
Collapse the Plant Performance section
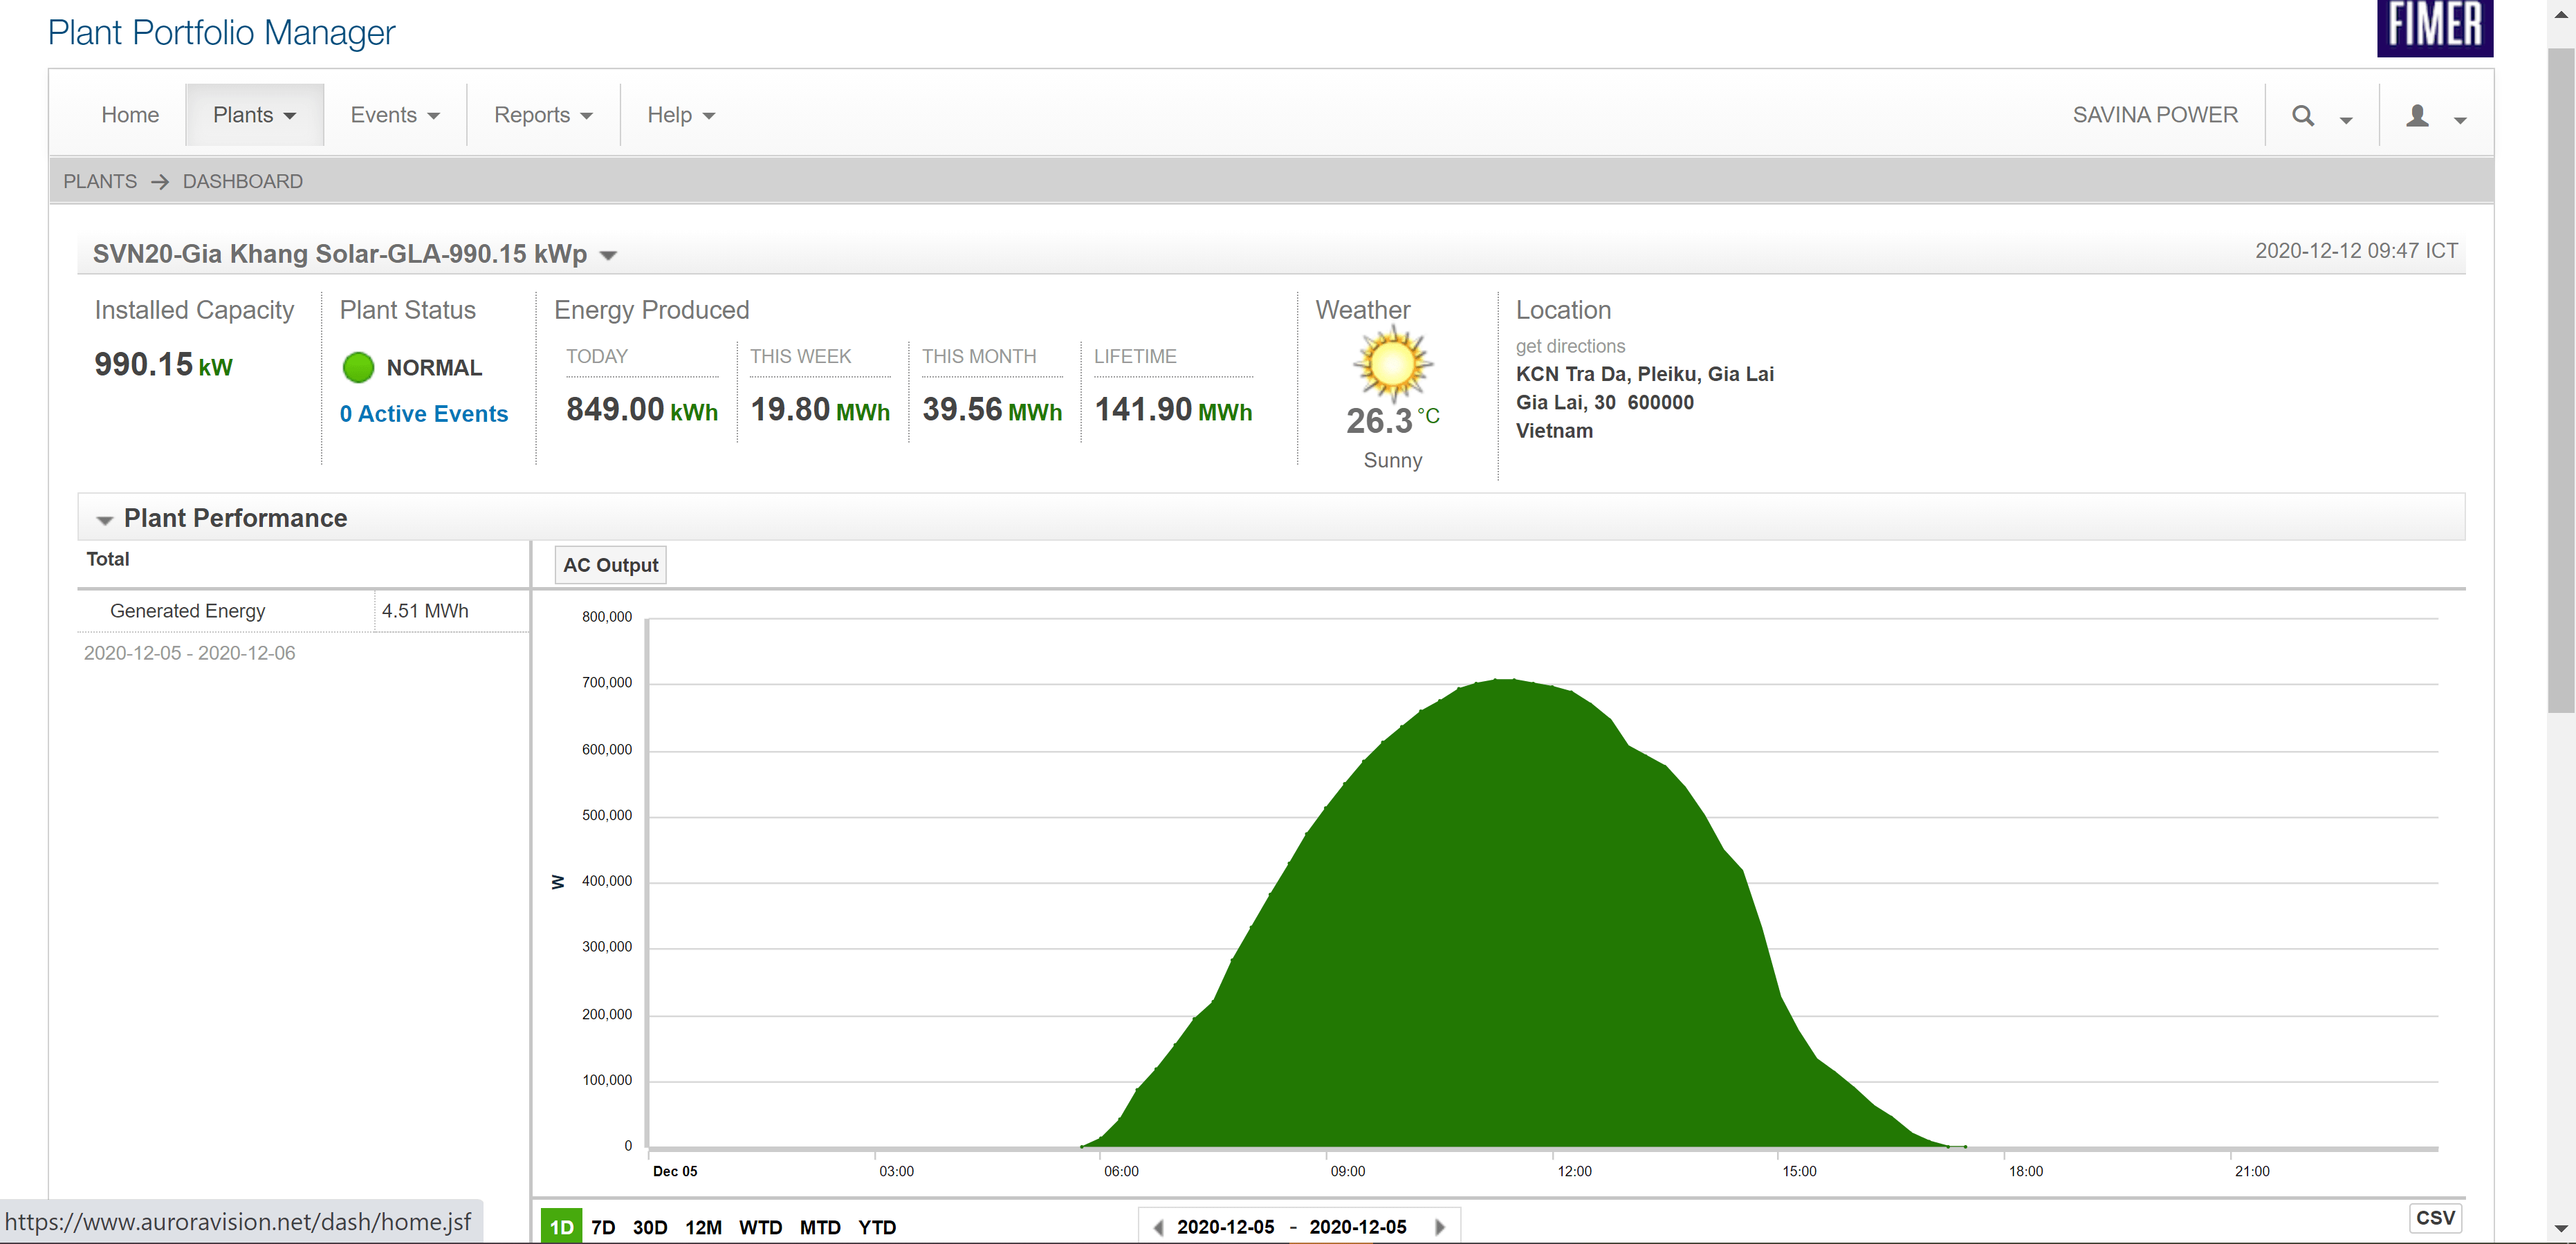[104, 519]
